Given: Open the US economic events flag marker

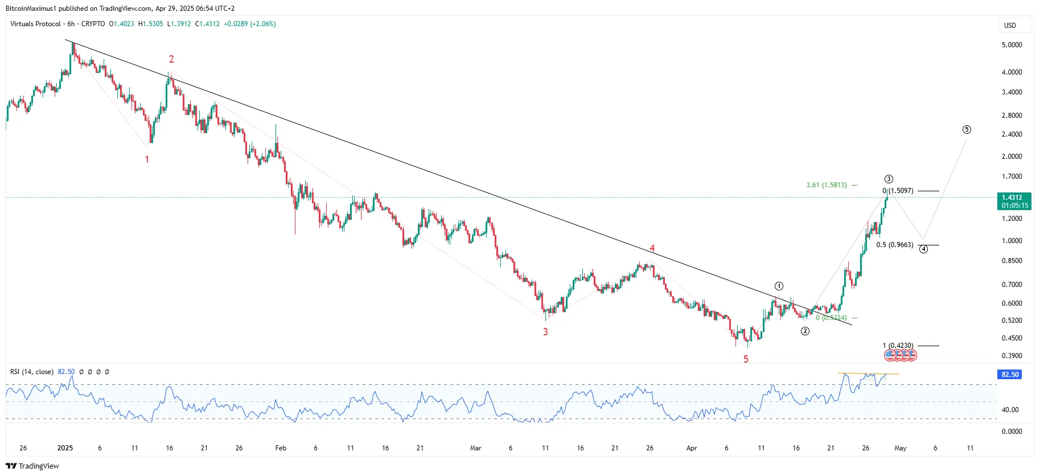Looking at the screenshot, I should point(901,355).
